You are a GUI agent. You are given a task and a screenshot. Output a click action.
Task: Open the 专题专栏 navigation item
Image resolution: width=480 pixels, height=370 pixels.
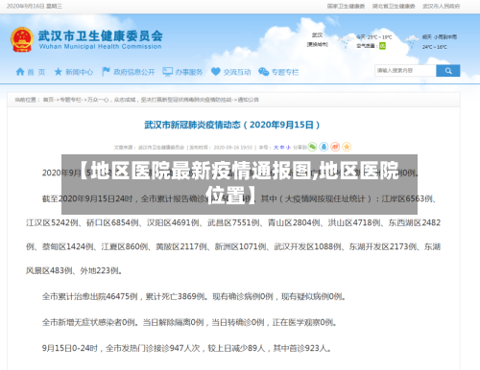[x=285, y=72]
